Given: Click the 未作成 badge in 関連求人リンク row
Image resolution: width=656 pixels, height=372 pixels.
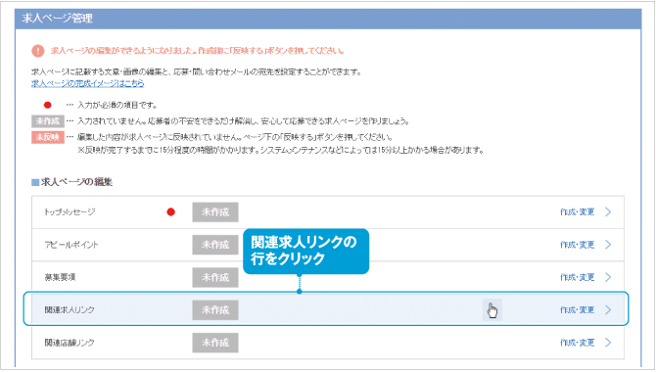Looking at the screenshot, I should [215, 310].
